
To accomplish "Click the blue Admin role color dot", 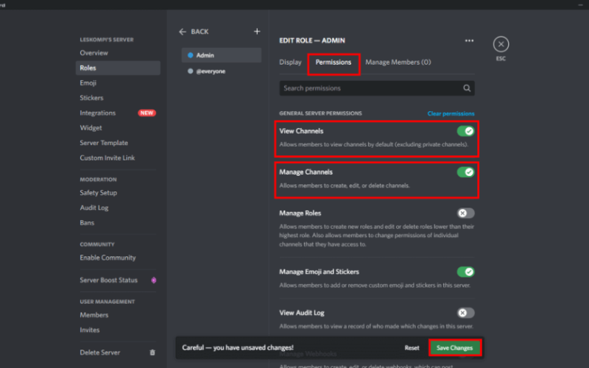I will point(191,55).
